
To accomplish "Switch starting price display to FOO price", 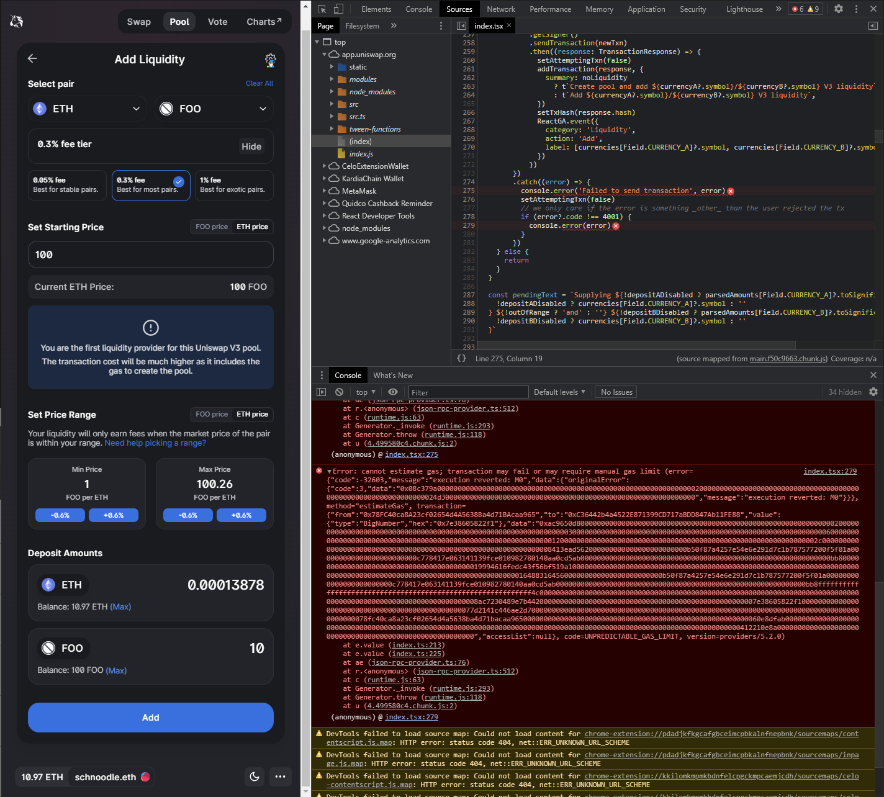I will coord(211,227).
